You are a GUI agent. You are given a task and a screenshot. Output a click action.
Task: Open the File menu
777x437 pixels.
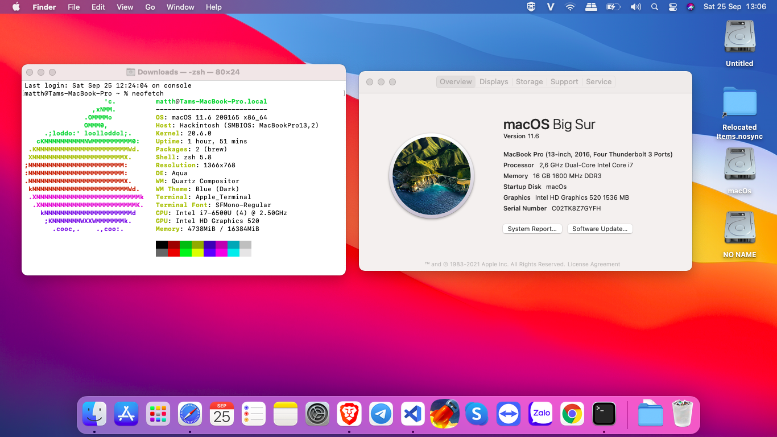pyautogui.click(x=74, y=7)
